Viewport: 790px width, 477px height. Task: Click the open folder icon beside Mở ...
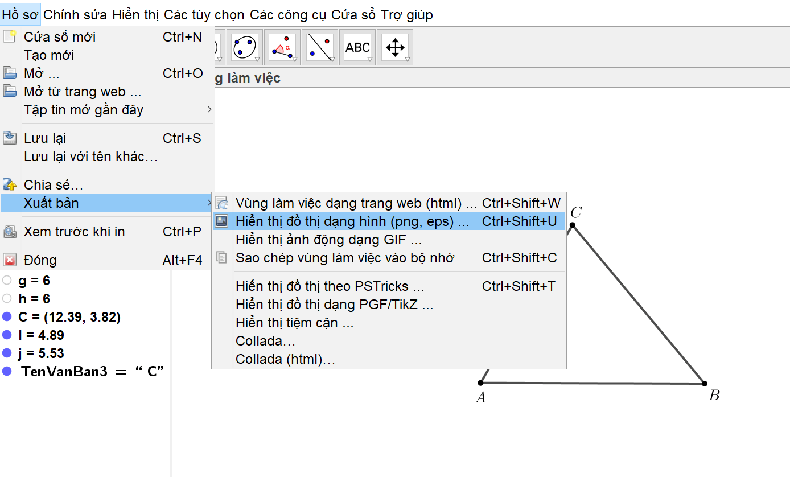point(10,73)
